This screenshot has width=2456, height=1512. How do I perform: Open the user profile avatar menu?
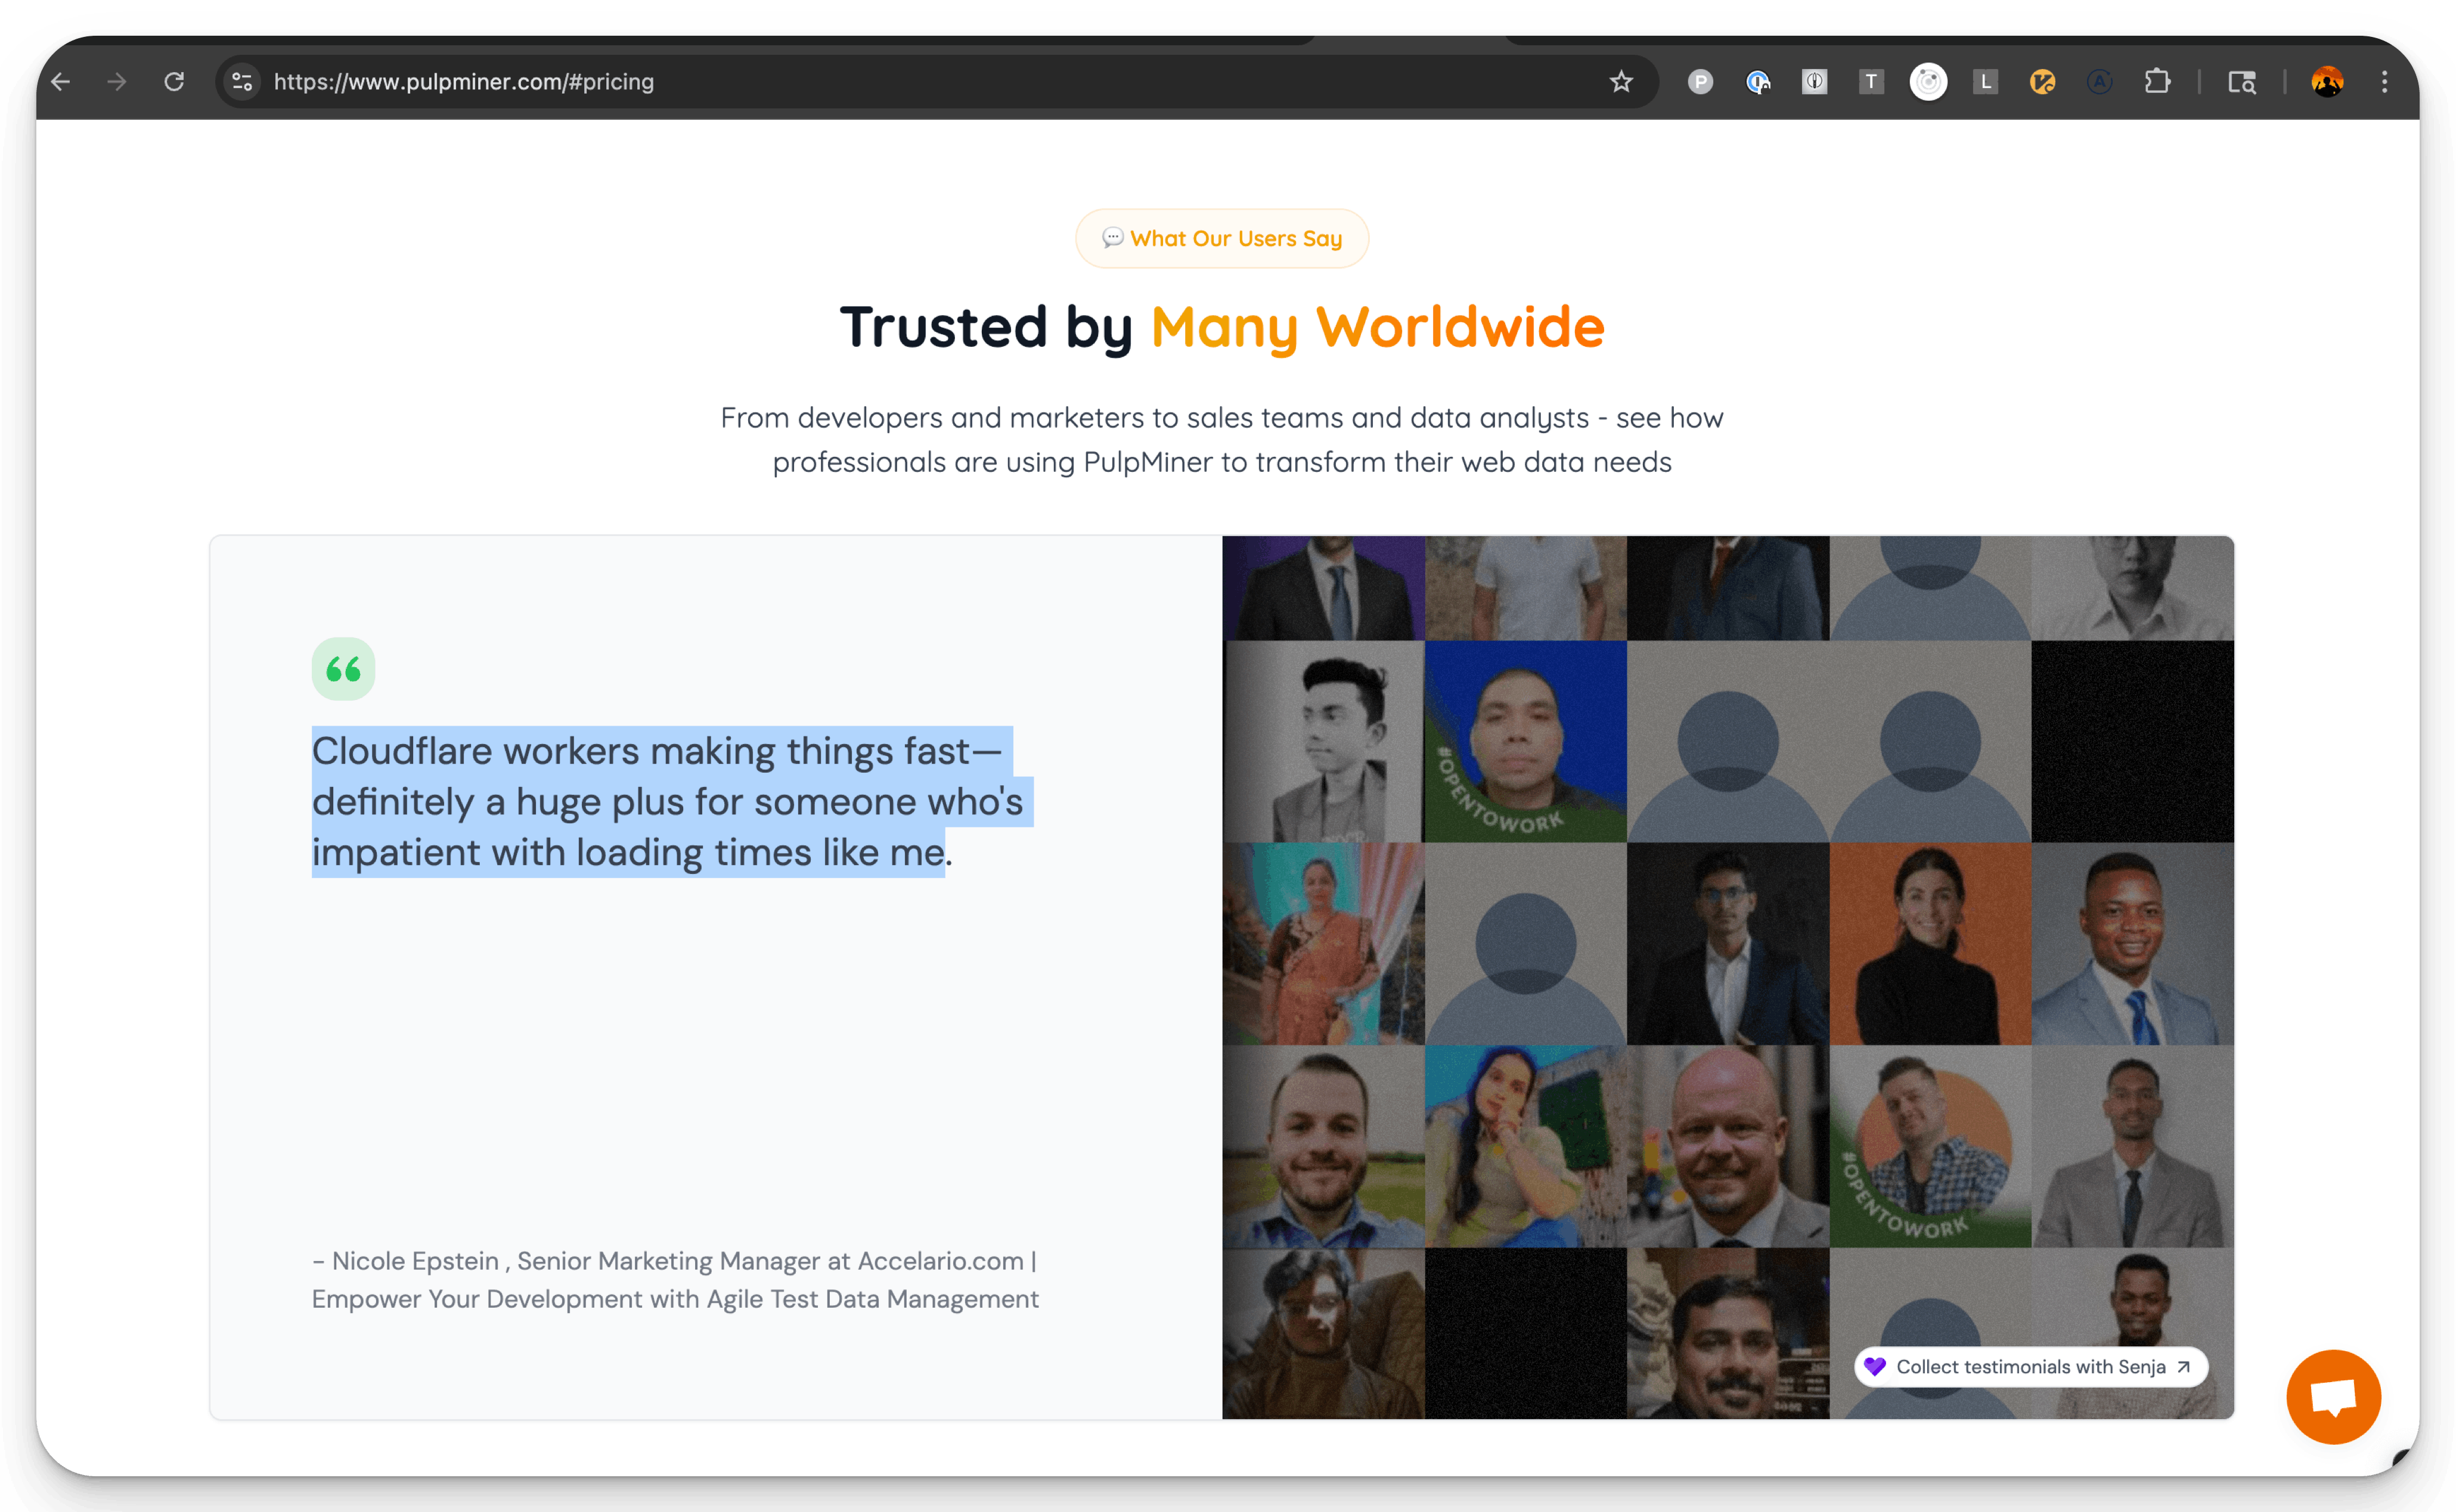pos(2327,82)
